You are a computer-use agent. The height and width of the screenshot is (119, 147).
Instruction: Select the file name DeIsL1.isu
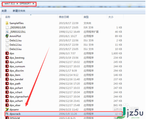16,41
